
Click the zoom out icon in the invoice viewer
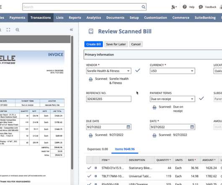click(x=18, y=30)
